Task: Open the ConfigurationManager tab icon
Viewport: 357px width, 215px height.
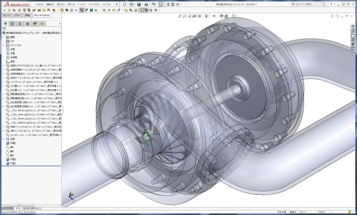Action: pos(20,24)
